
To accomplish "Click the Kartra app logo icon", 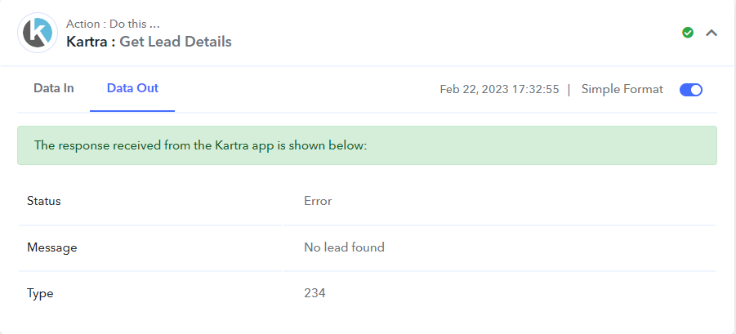I will coord(38,33).
